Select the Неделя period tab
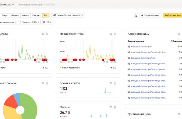This screenshot has width=182, height=119. click(x=15, y=15)
